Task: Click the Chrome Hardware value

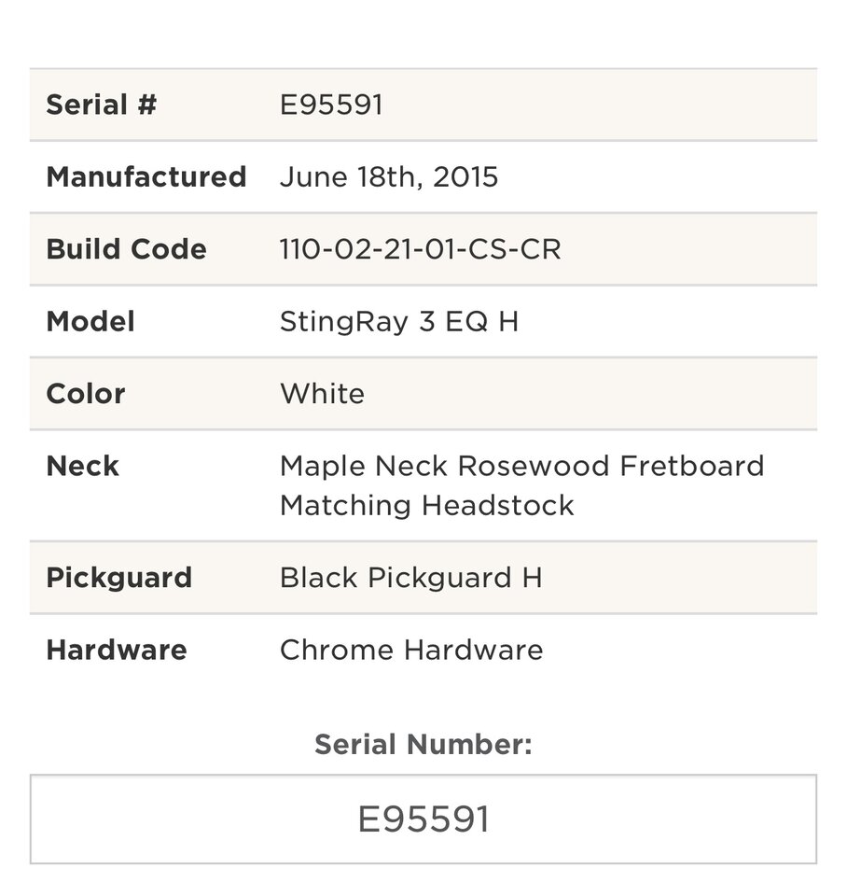Action: [411, 650]
